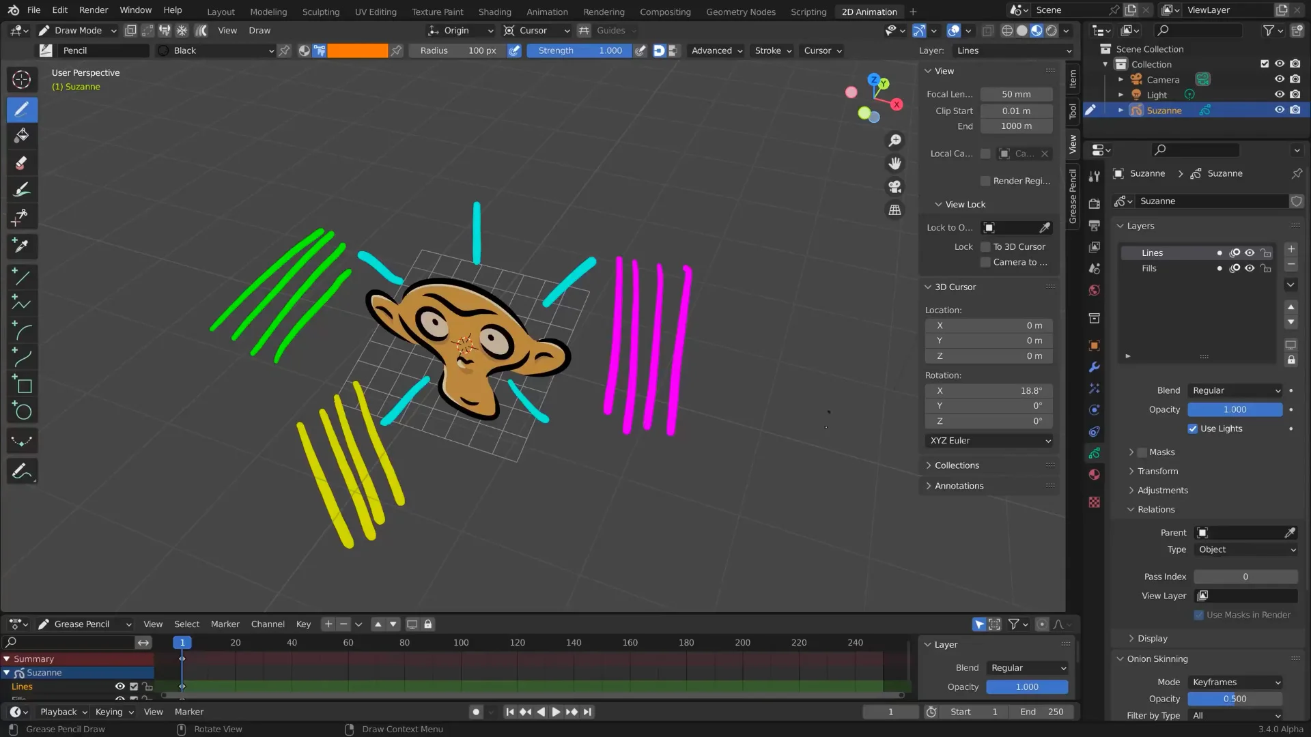Toggle Use Lights checkbox
1311x737 pixels.
(x=1192, y=429)
